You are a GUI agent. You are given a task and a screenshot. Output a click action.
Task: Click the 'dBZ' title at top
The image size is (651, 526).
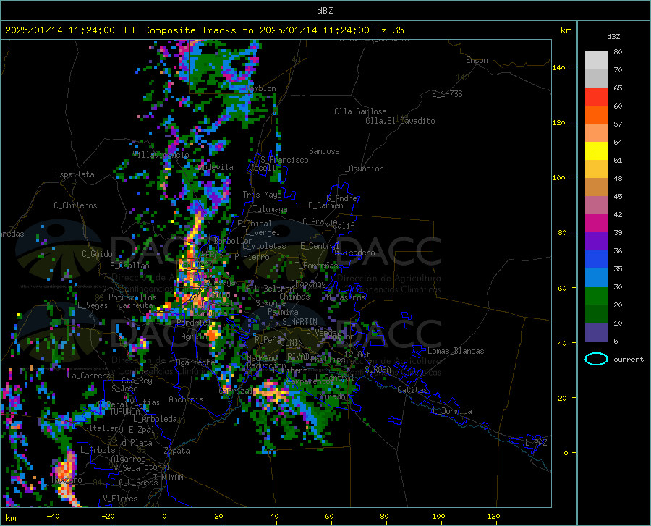point(325,11)
